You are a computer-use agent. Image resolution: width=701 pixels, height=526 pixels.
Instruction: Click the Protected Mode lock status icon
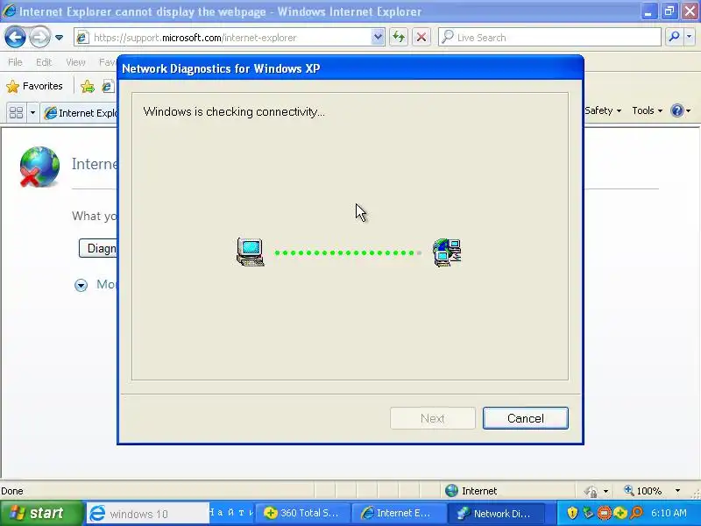point(591,491)
